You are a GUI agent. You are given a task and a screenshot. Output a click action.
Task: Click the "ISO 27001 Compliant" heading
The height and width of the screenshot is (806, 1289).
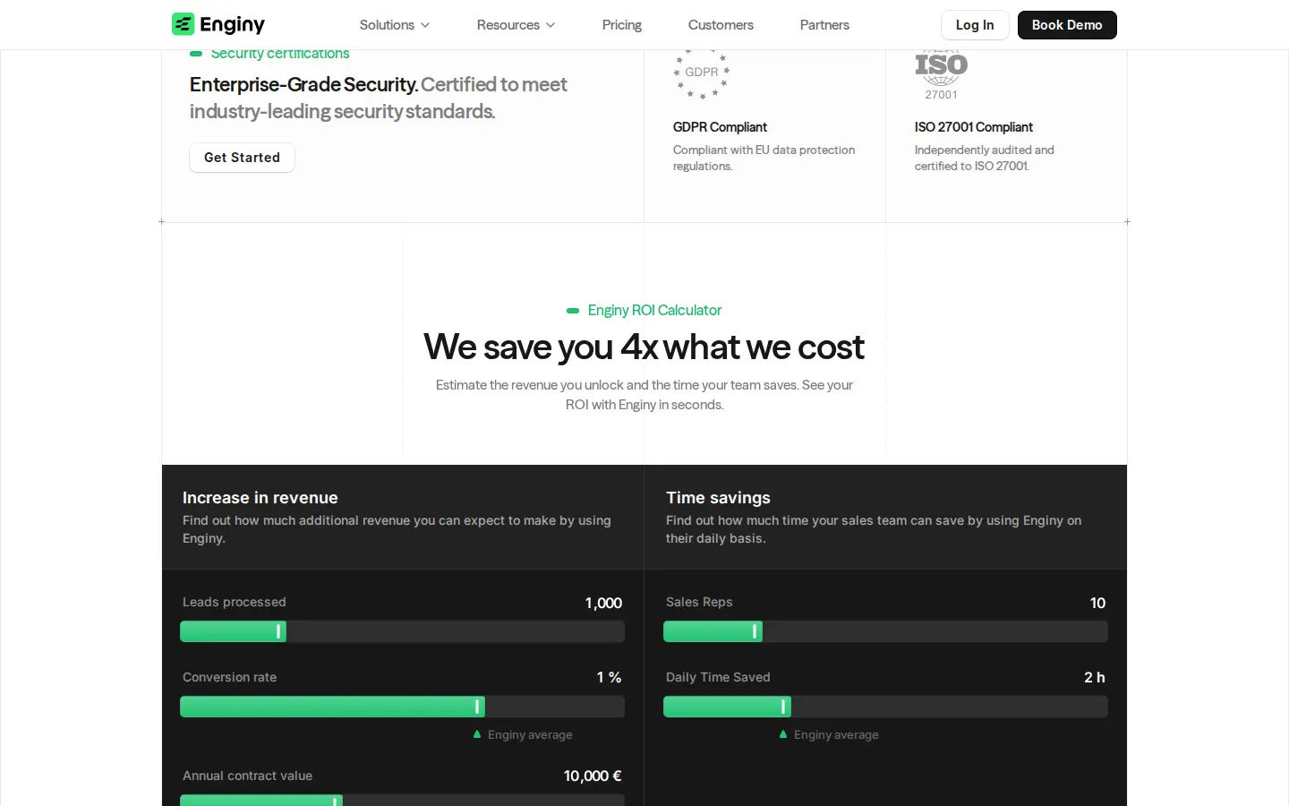973,127
